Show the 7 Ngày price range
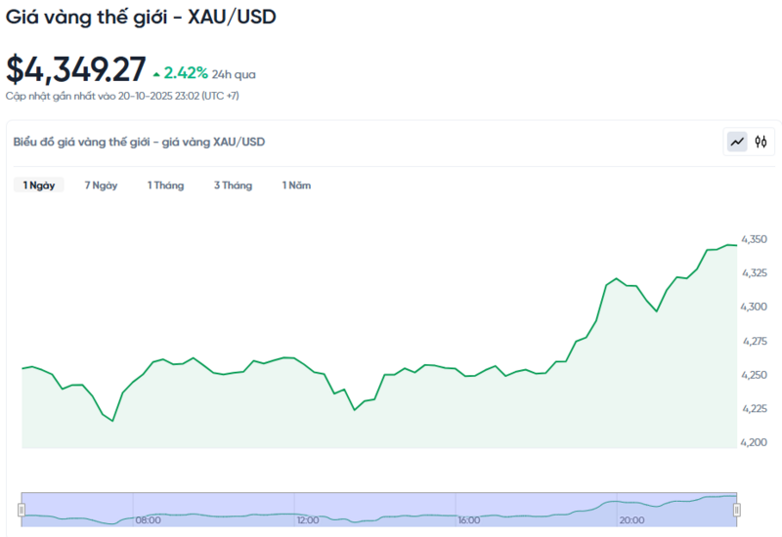The image size is (782, 537). 101,186
